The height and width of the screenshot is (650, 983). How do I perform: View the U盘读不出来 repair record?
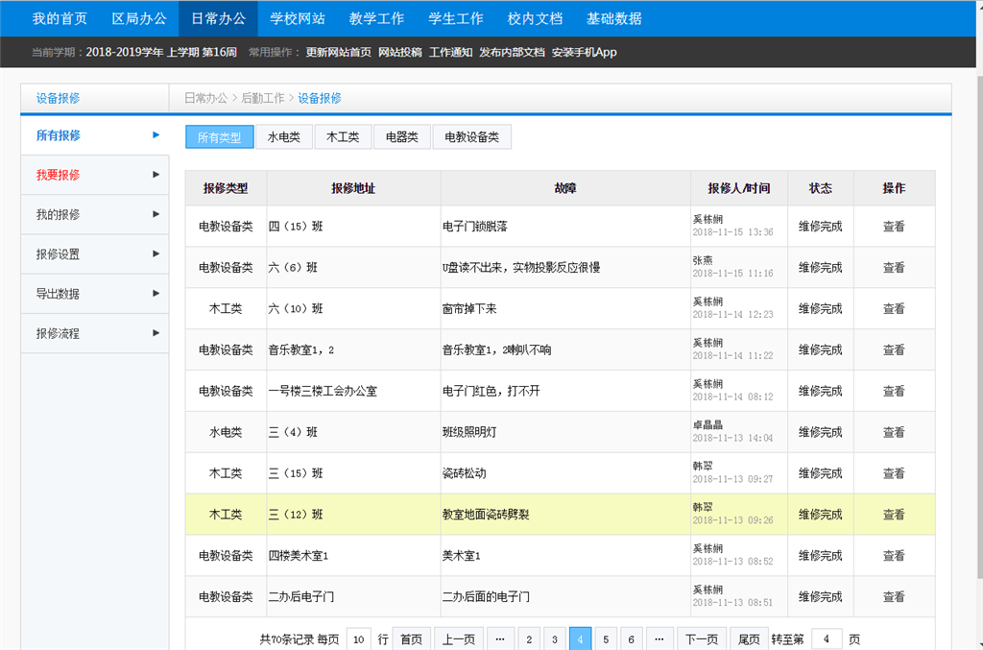894,268
